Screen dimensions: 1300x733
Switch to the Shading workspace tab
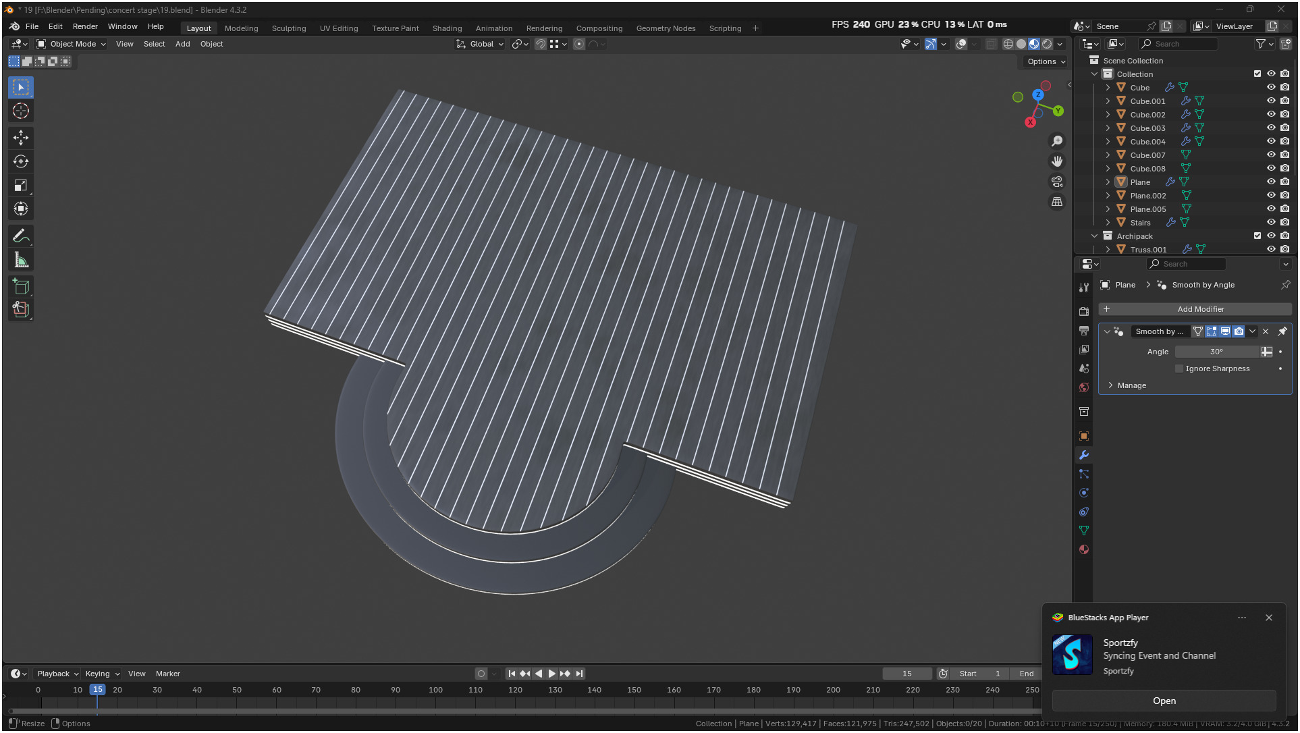click(447, 28)
